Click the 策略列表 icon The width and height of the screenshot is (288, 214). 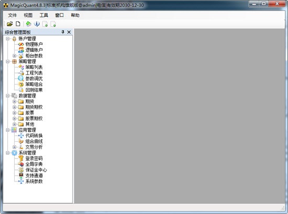[21, 67]
